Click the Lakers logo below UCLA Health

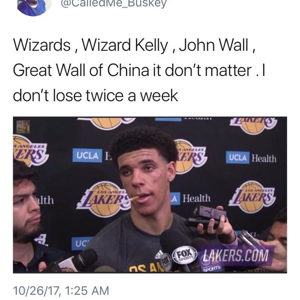(x=252, y=197)
